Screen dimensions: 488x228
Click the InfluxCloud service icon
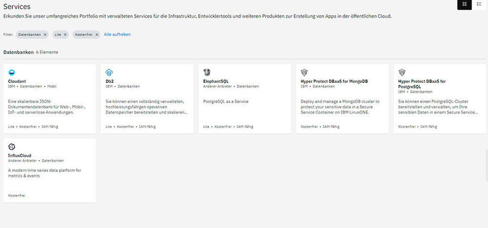click(12, 147)
